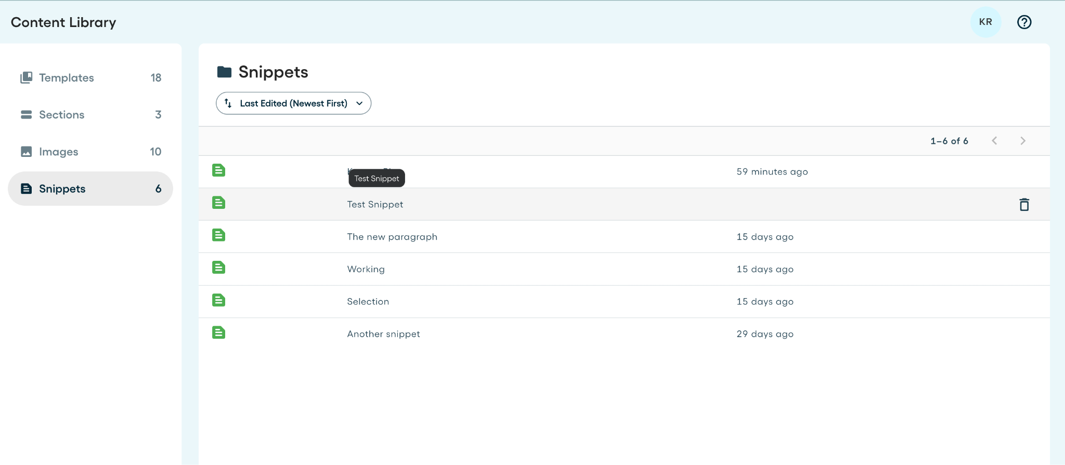The image size is (1065, 465).
Task: Click the sort arrows icon in sort button
Action: [228, 103]
